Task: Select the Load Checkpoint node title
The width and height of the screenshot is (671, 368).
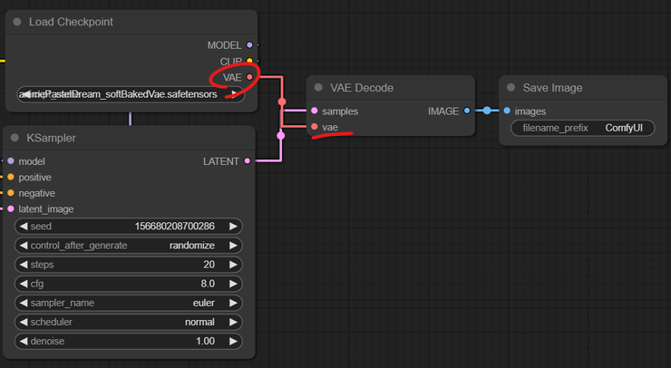Action: click(x=71, y=22)
